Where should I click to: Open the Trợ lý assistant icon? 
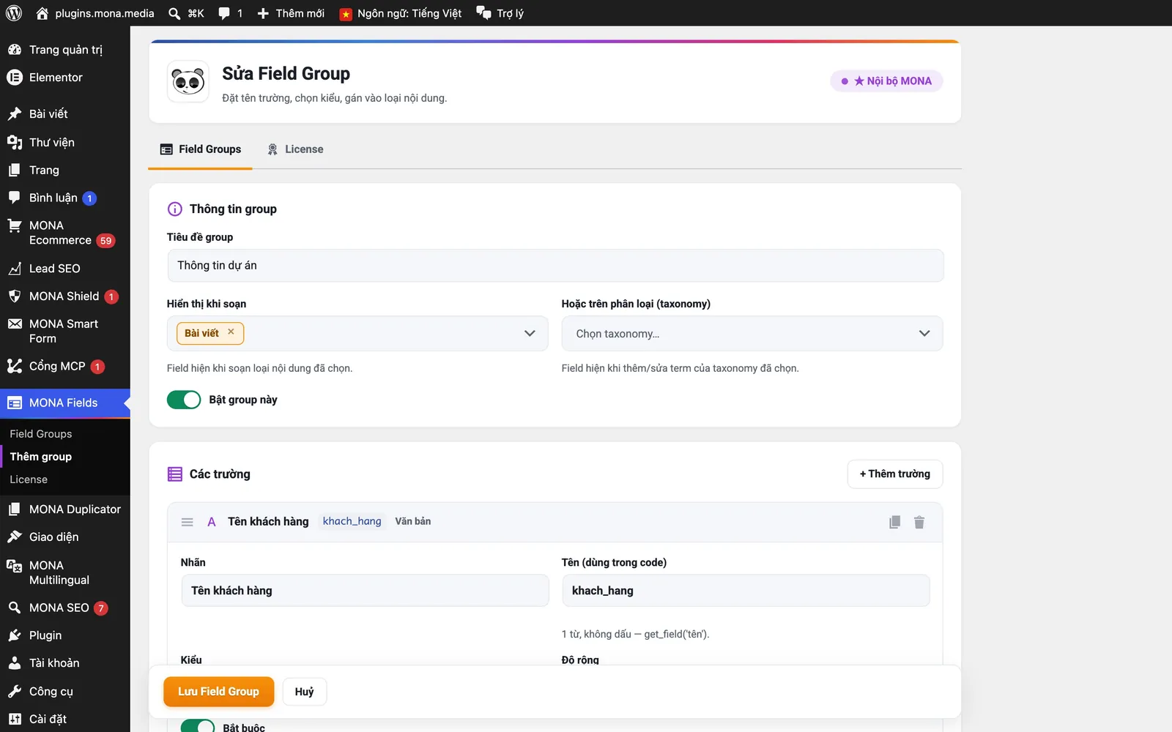point(483,13)
